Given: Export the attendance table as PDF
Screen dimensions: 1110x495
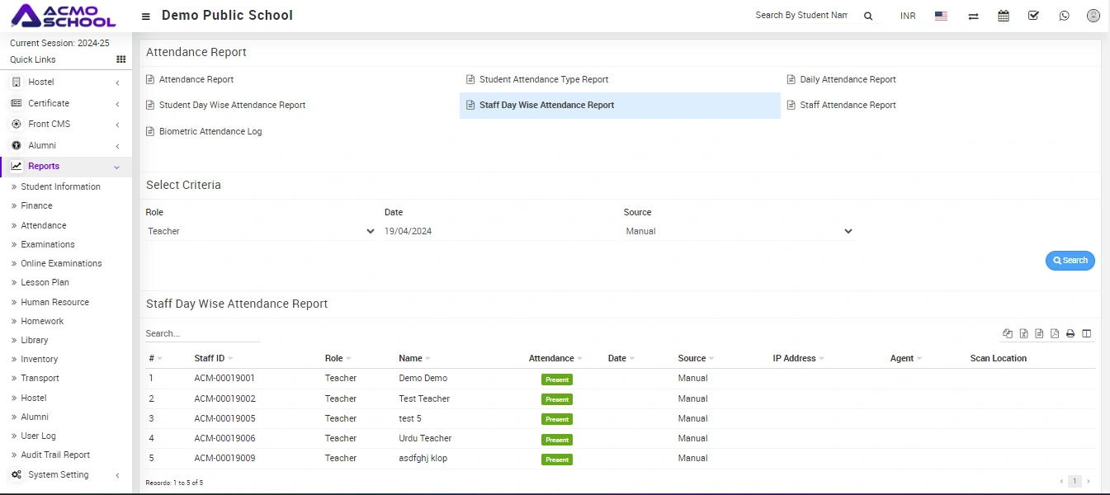Looking at the screenshot, I should click(x=1055, y=334).
